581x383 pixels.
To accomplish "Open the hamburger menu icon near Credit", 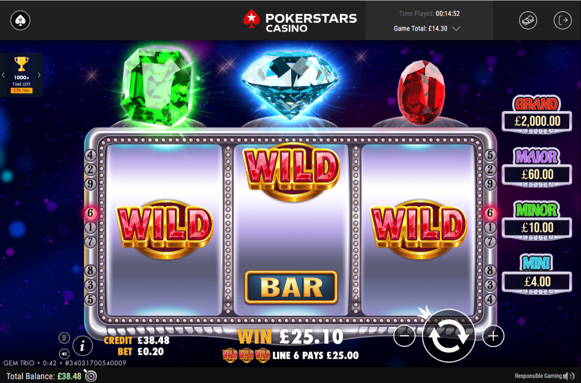I will pyautogui.click(x=64, y=337).
